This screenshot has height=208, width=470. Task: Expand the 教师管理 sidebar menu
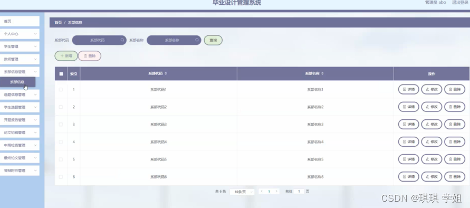20,59
